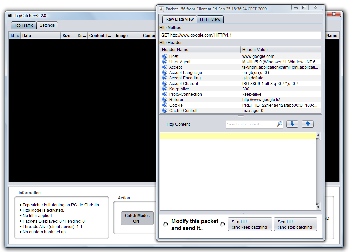Click help icon beside Cache-Control header
Screen dimensions: 351x252
[x=165, y=110]
